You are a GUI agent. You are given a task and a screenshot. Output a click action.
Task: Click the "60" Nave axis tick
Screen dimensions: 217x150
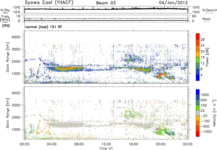[x=194, y=16]
